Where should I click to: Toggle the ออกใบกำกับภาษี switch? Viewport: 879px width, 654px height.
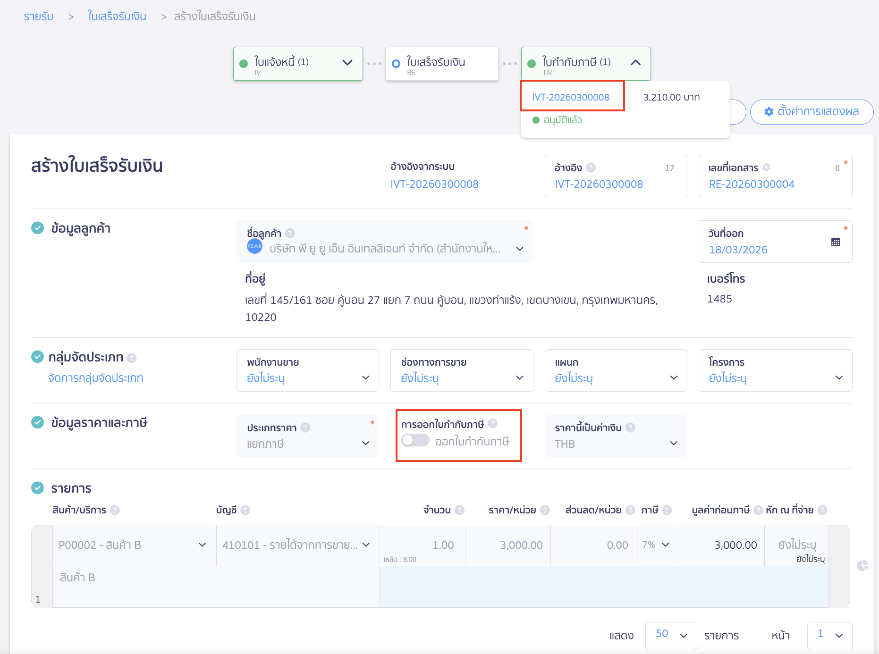415,441
